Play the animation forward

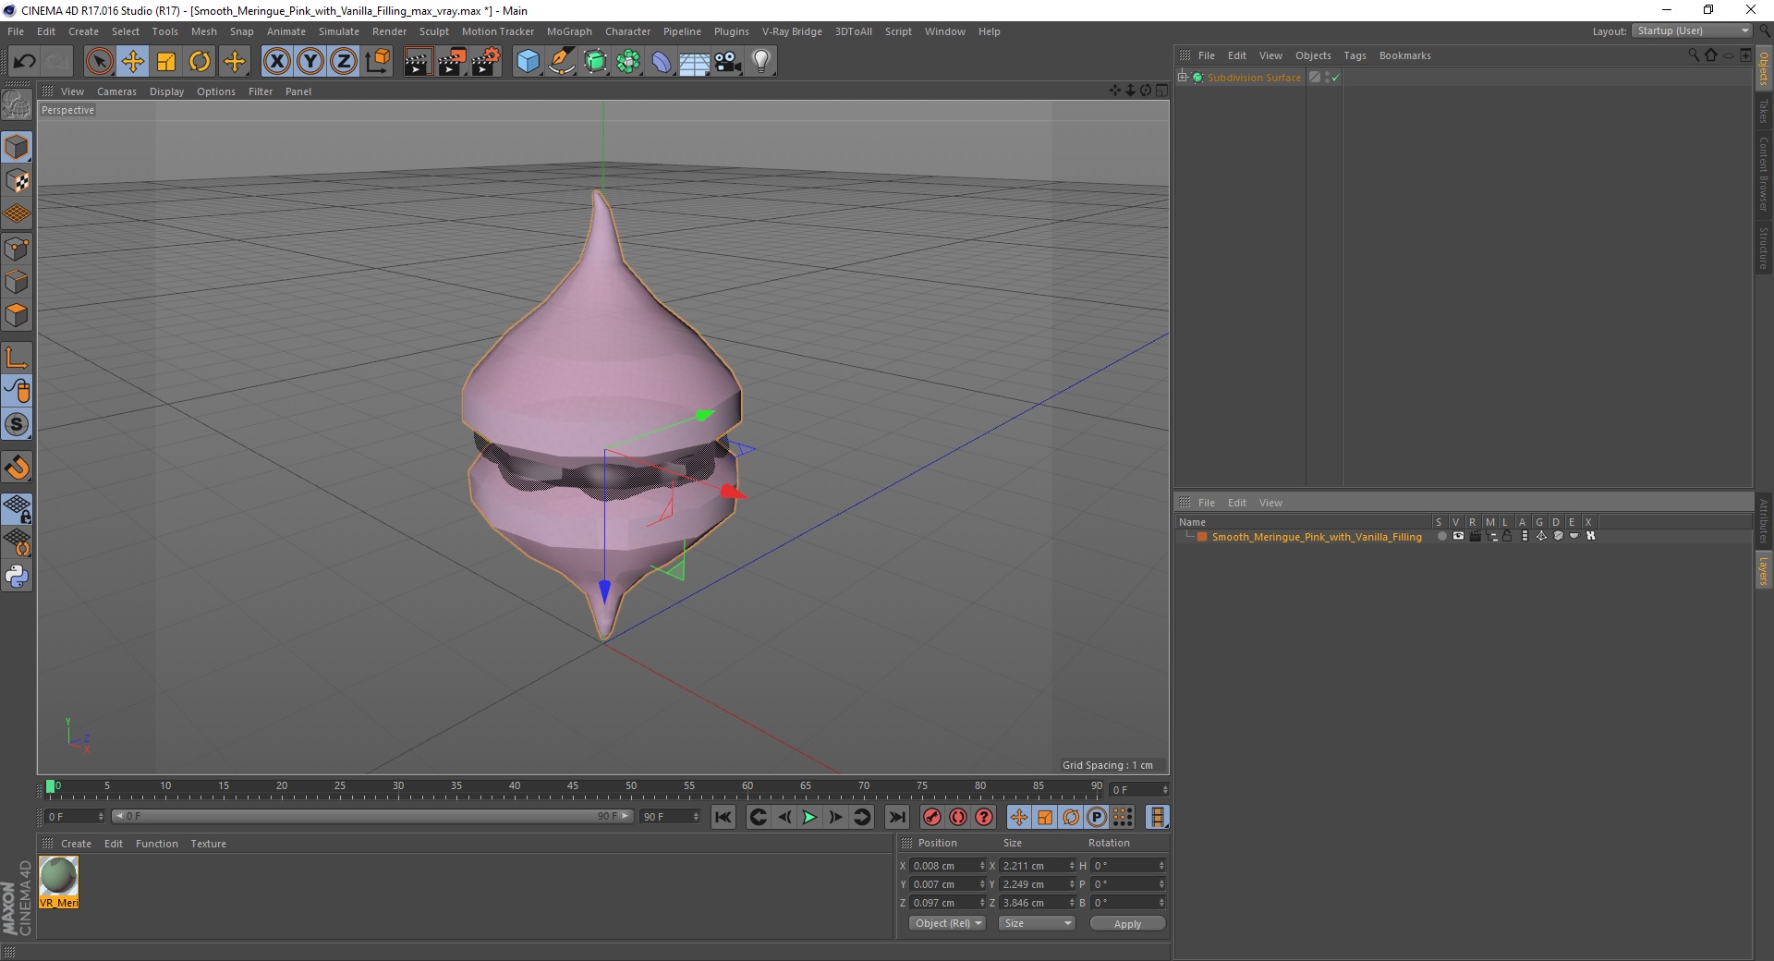point(809,817)
